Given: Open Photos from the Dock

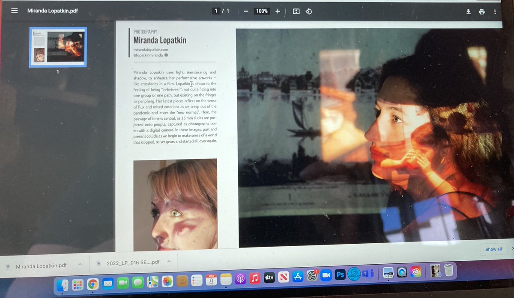Looking at the screenshot, I should point(167,281).
